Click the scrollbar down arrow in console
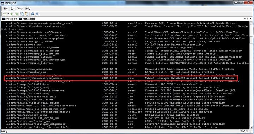The width and height of the screenshot is (254, 134). (251, 127)
